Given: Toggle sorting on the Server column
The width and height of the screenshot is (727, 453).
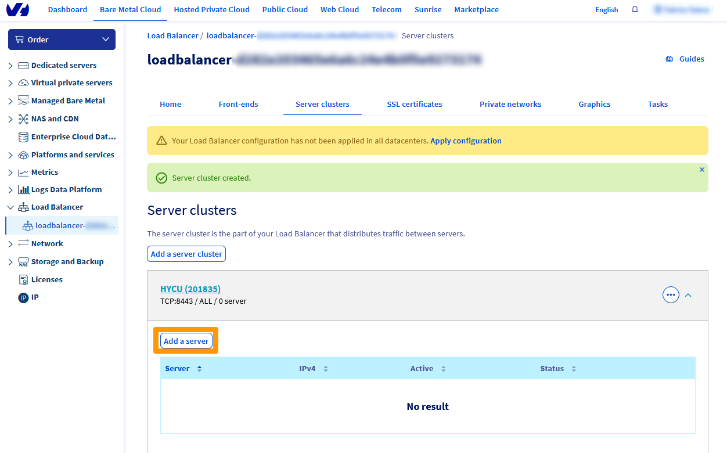Looking at the screenshot, I should point(199,368).
